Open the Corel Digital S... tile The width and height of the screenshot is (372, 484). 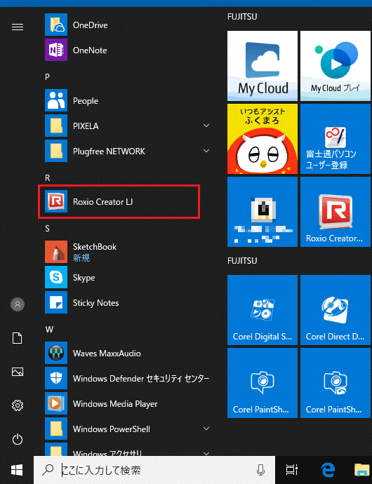pos(263,310)
